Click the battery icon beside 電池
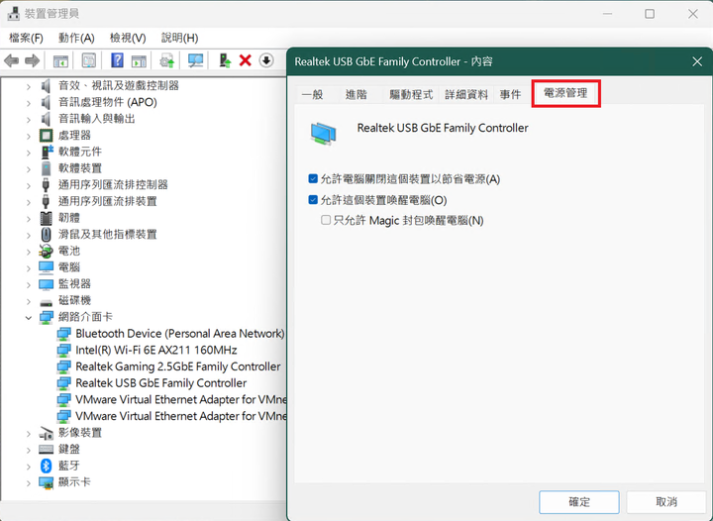 [x=46, y=251]
